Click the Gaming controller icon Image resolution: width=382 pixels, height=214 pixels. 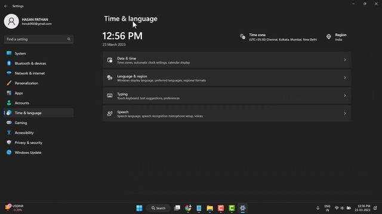[x=9, y=123]
